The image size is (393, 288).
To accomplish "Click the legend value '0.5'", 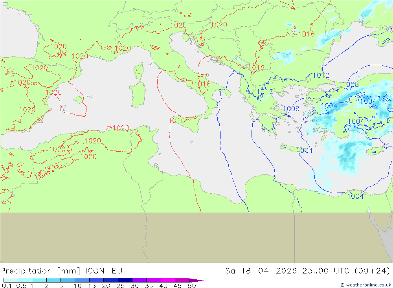I will pyautogui.click(x=21, y=286).
